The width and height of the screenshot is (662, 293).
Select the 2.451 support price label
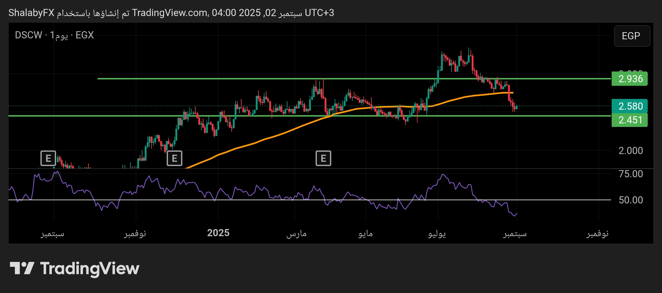coord(630,120)
